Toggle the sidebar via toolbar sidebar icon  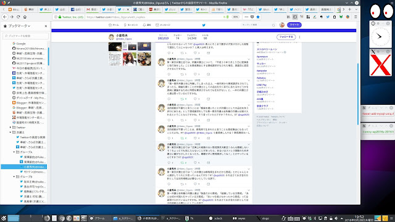click(295, 17)
